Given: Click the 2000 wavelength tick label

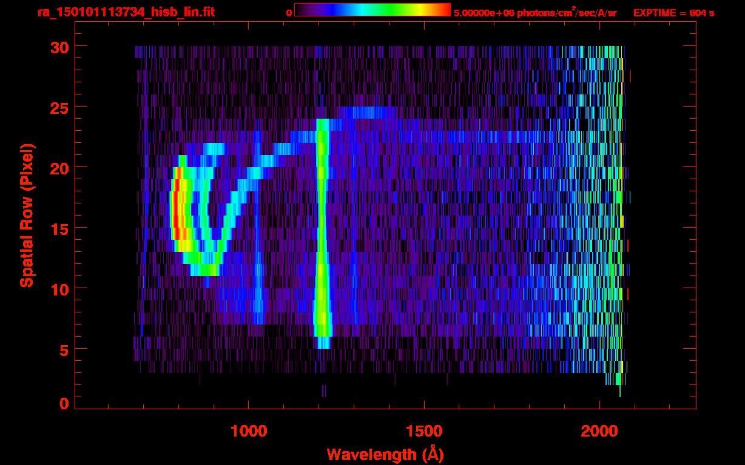Looking at the screenshot, I should point(599,431).
